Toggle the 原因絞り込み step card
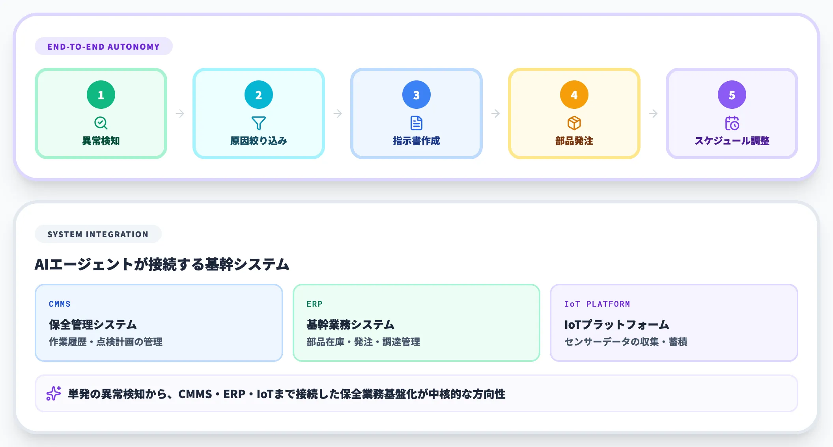The height and width of the screenshot is (447, 833). tap(259, 113)
